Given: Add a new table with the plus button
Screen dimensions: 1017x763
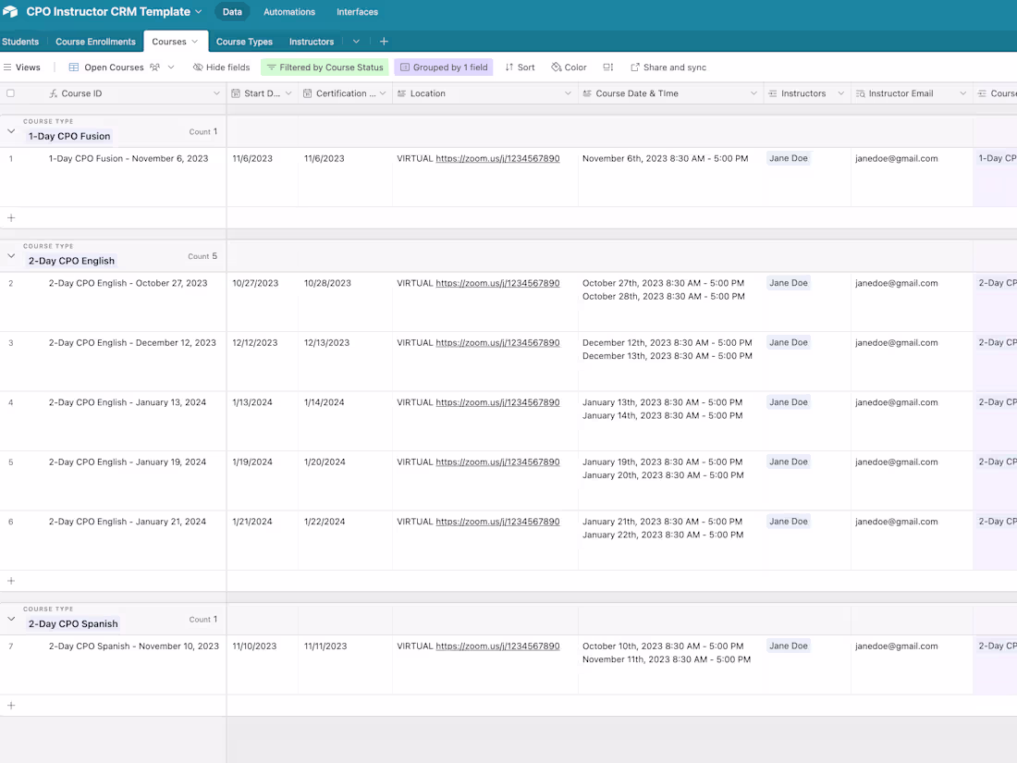Looking at the screenshot, I should [x=384, y=41].
